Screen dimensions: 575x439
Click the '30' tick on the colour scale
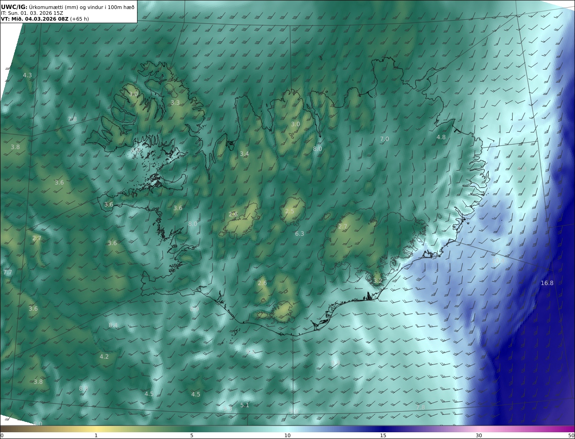[x=479, y=435]
